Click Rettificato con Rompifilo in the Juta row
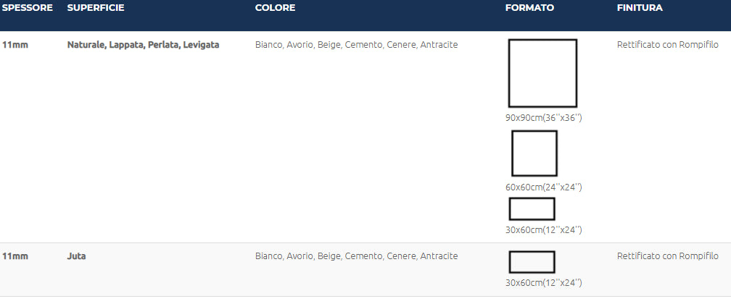The height and width of the screenshot is (304, 731). pos(667,256)
